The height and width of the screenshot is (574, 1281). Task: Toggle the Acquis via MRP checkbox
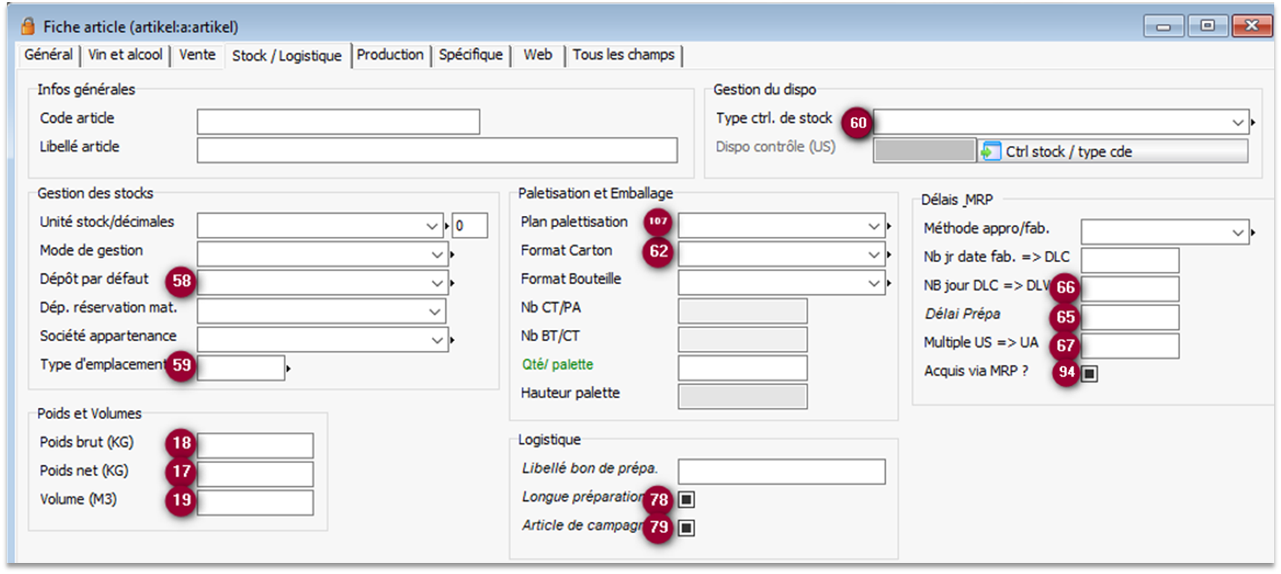pos(1089,374)
